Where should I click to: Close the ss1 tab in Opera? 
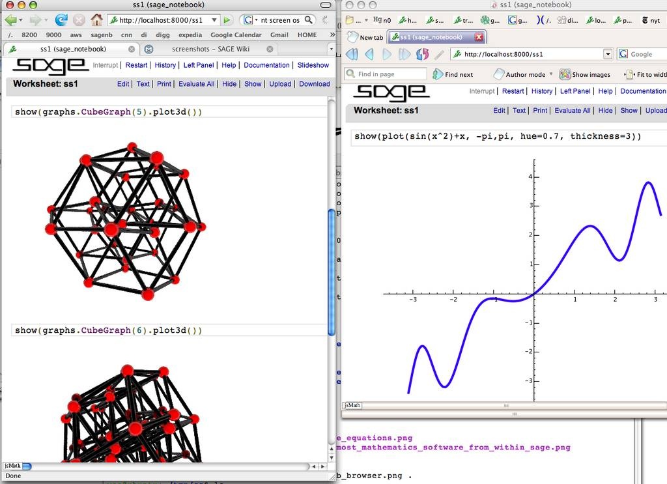(479, 38)
